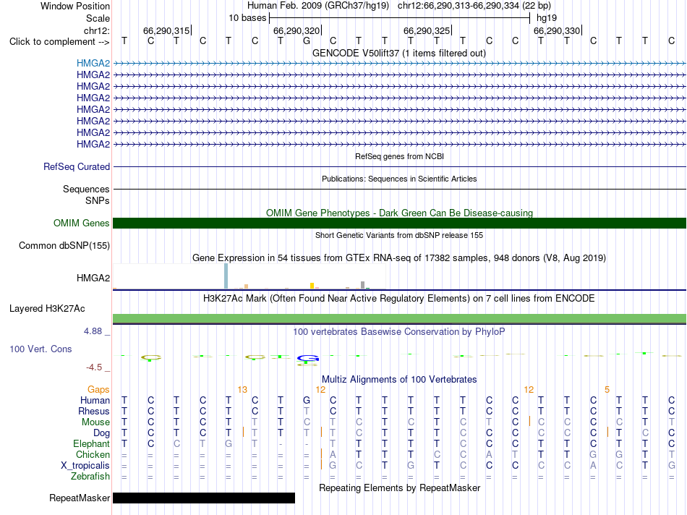
Task: Open '100 vertebrates Basewise Conservation by PhyloP' title
Action: point(399,332)
